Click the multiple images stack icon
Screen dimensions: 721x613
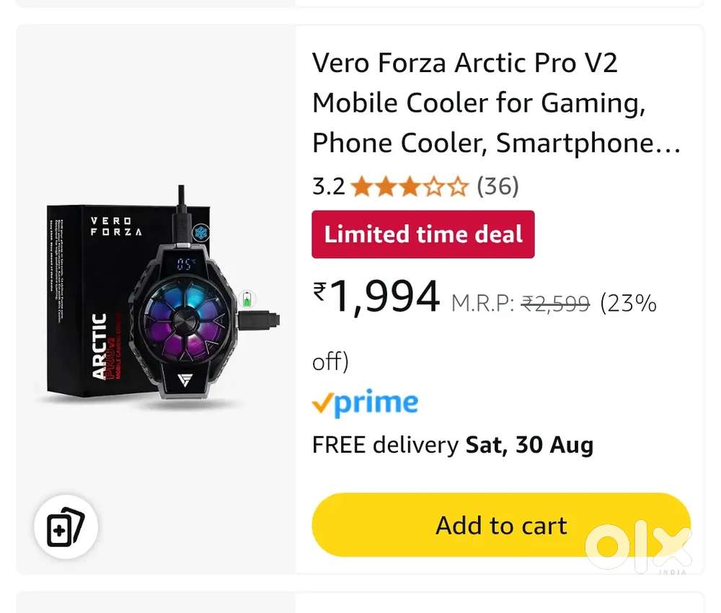66,526
